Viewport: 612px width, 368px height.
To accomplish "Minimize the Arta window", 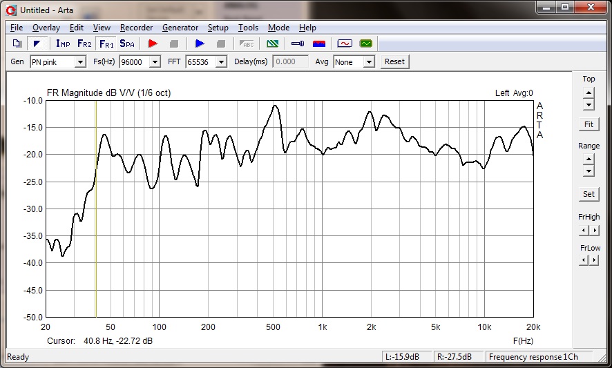I will [x=546, y=7].
